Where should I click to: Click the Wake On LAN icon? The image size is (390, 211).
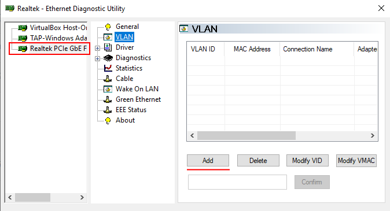[108, 89]
